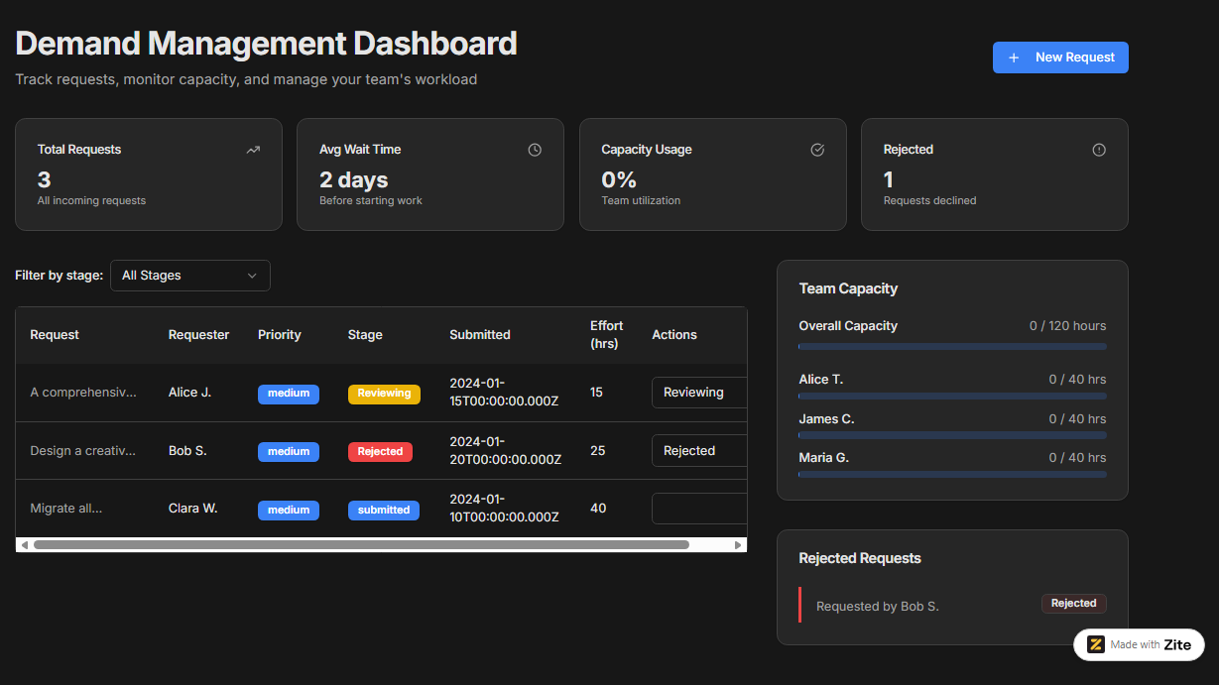Viewport: 1219px width, 685px height.
Task: Click the Request column header
Action: (x=55, y=335)
